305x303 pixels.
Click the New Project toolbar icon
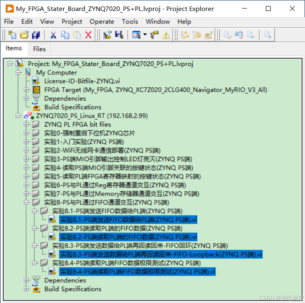[12, 35]
